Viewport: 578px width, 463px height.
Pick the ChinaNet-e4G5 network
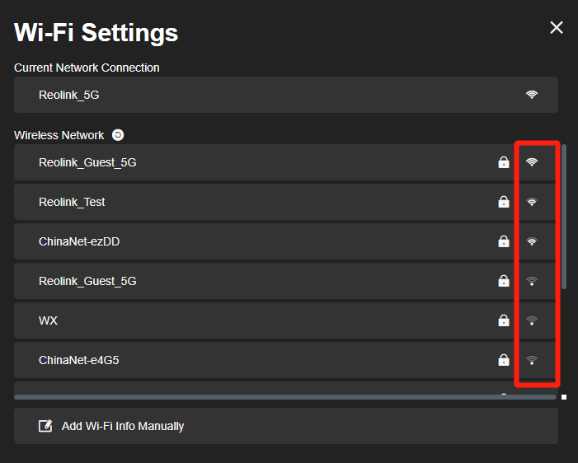(285, 360)
